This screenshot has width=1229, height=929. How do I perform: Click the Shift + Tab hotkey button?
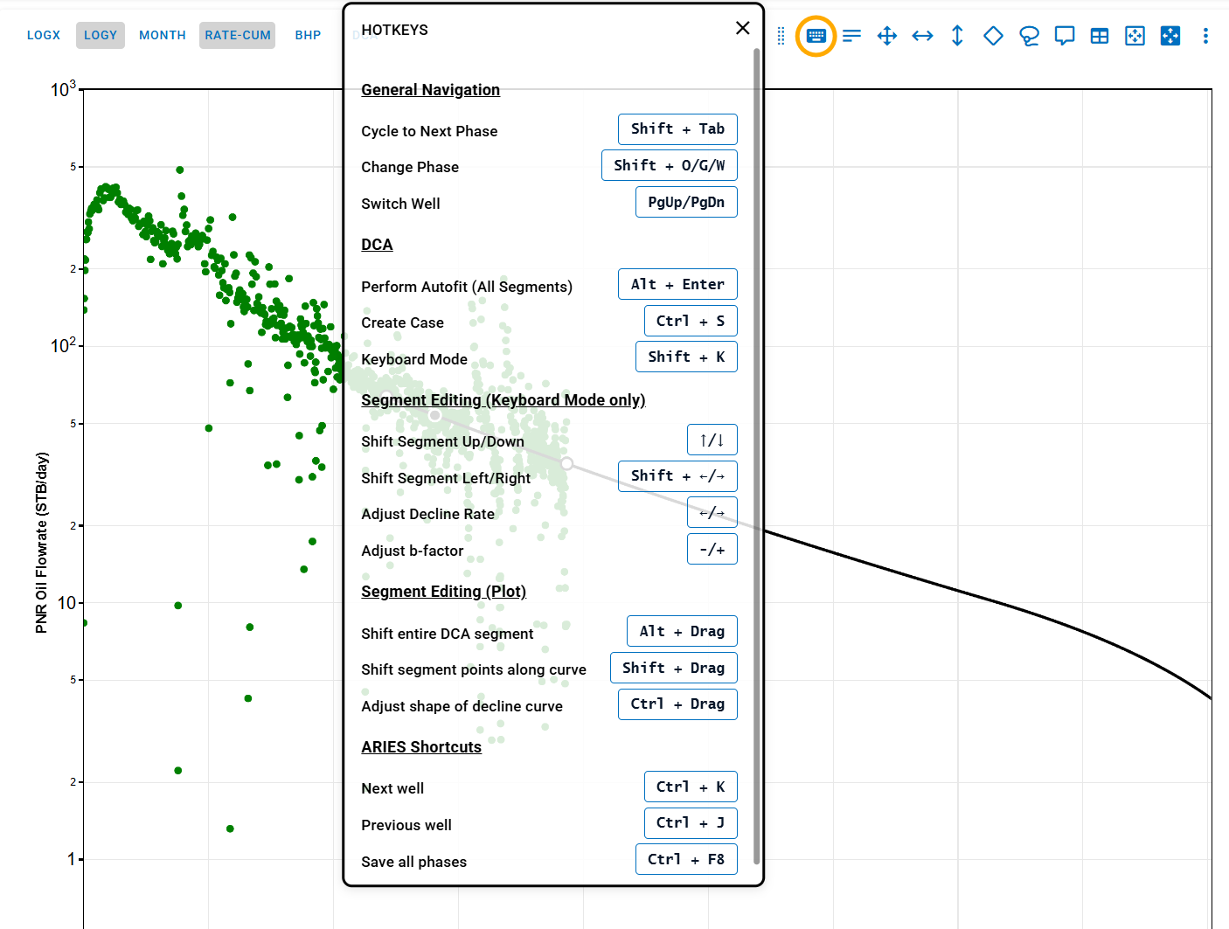[x=677, y=129]
